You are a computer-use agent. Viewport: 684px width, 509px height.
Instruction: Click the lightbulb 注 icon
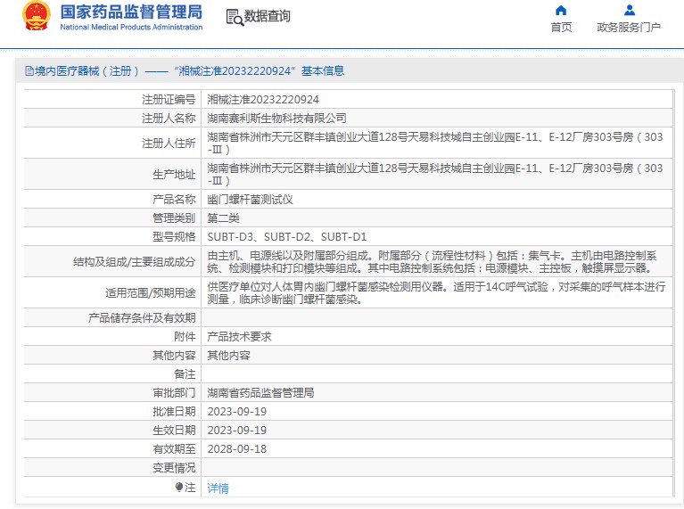(179, 487)
